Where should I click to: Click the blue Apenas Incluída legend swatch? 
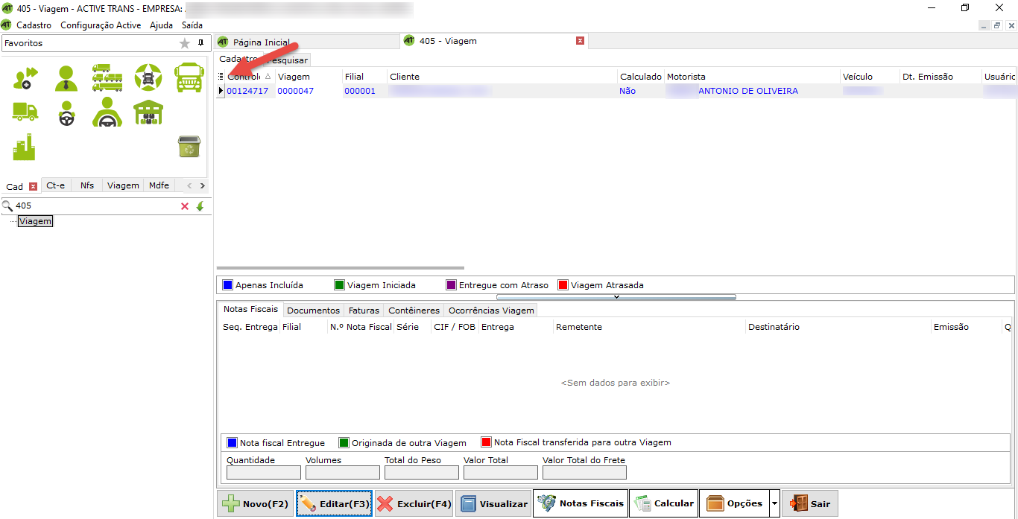tap(228, 285)
